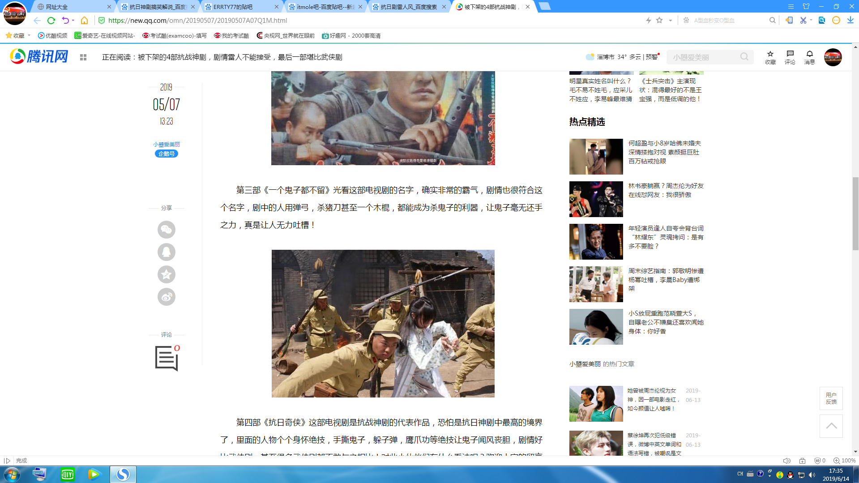859x483 pixels.
Task: Click the 100% zoom control in status bar
Action: point(845,461)
